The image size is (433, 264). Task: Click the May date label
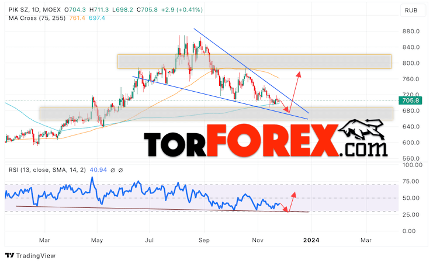(97, 240)
